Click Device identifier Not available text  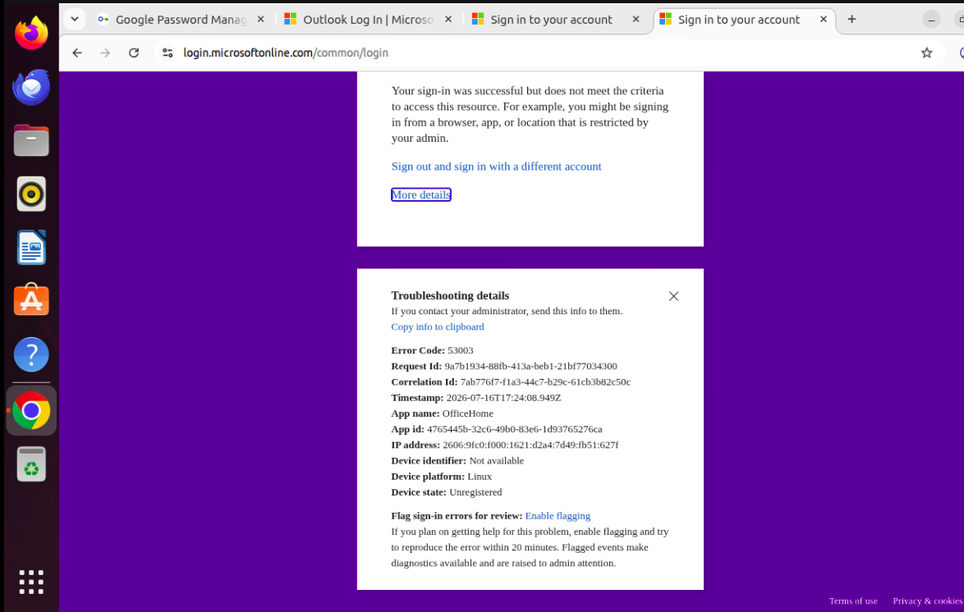click(x=457, y=461)
